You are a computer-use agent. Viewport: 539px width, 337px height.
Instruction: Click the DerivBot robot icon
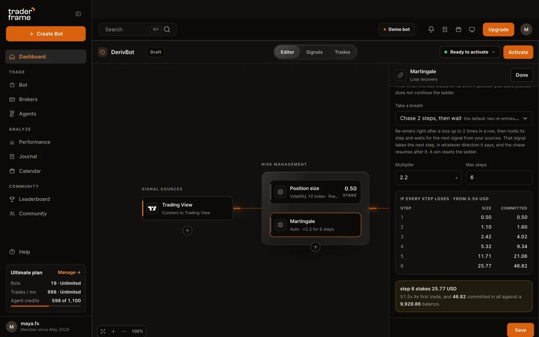(x=103, y=52)
